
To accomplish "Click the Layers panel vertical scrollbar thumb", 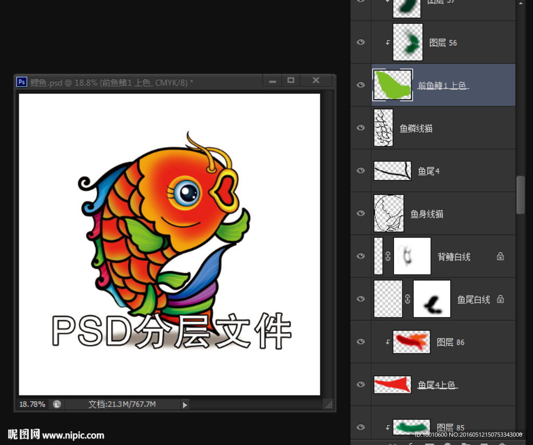I will 521,194.
